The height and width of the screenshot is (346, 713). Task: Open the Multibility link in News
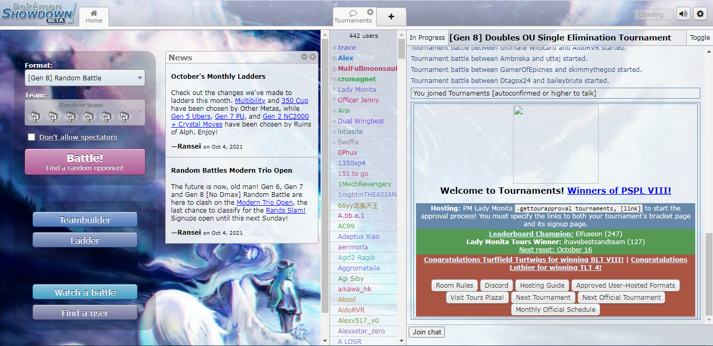(x=250, y=100)
